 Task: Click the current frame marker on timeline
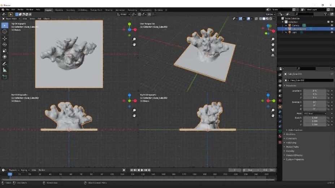click(10, 174)
